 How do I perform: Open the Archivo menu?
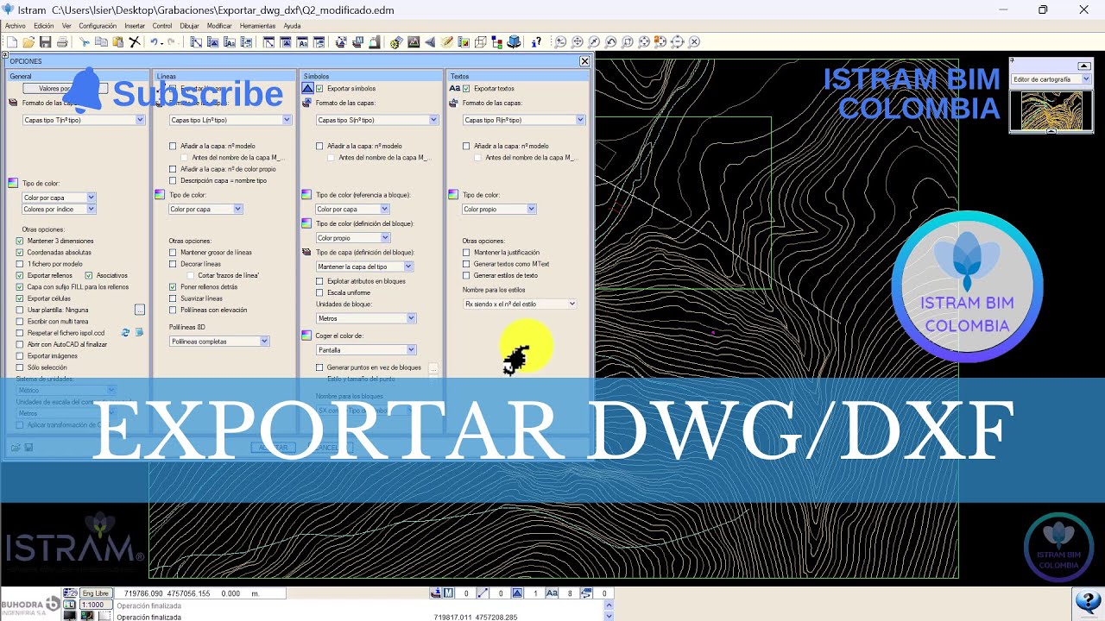(x=16, y=26)
